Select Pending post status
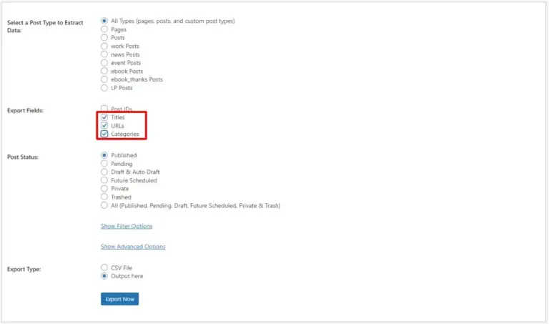This screenshot has height=324, width=549. point(104,164)
